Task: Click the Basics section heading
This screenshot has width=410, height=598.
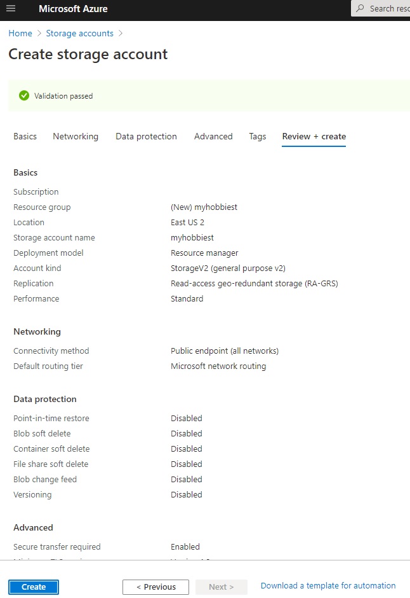Action: pyautogui.click(x=25, y=173)
